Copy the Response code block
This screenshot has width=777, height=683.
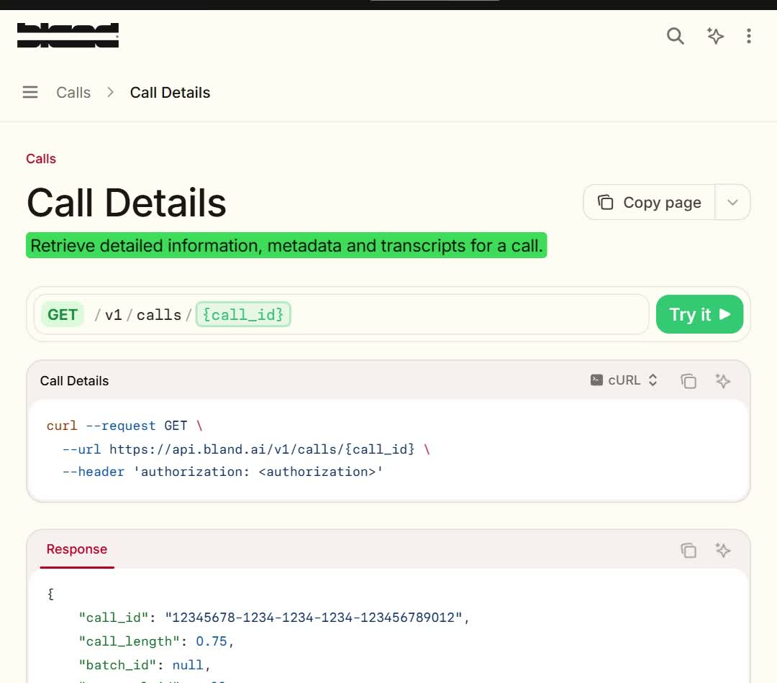(689, 550)
